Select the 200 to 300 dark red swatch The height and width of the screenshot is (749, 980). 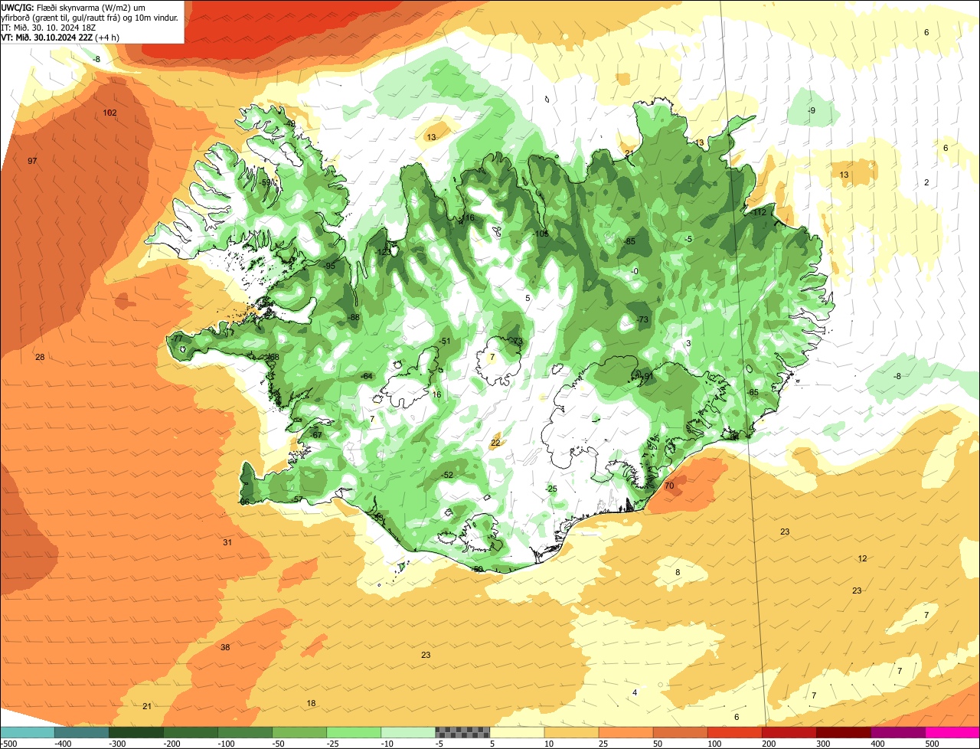(789, 732)
